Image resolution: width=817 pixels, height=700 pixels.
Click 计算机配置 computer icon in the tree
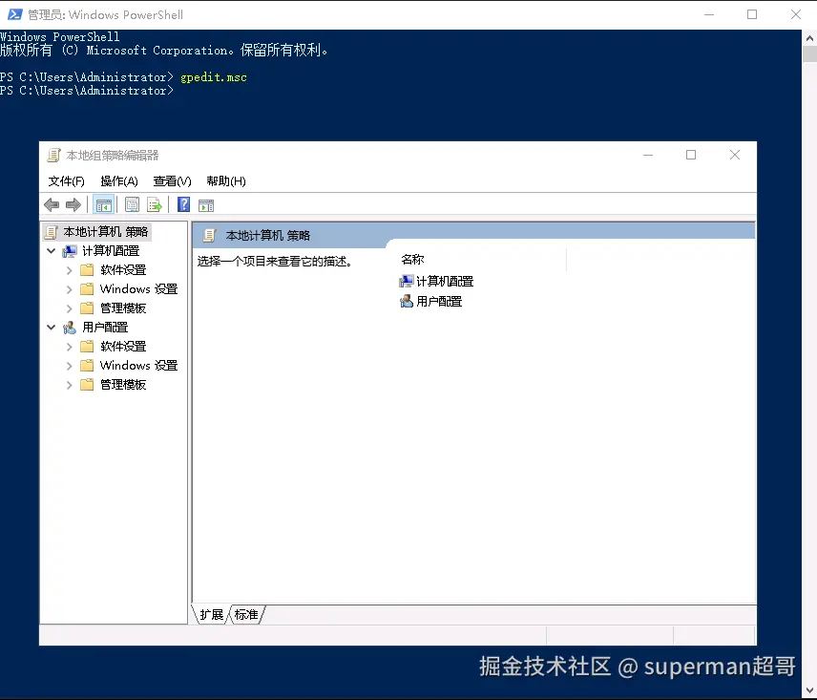(x=70, y=251)
